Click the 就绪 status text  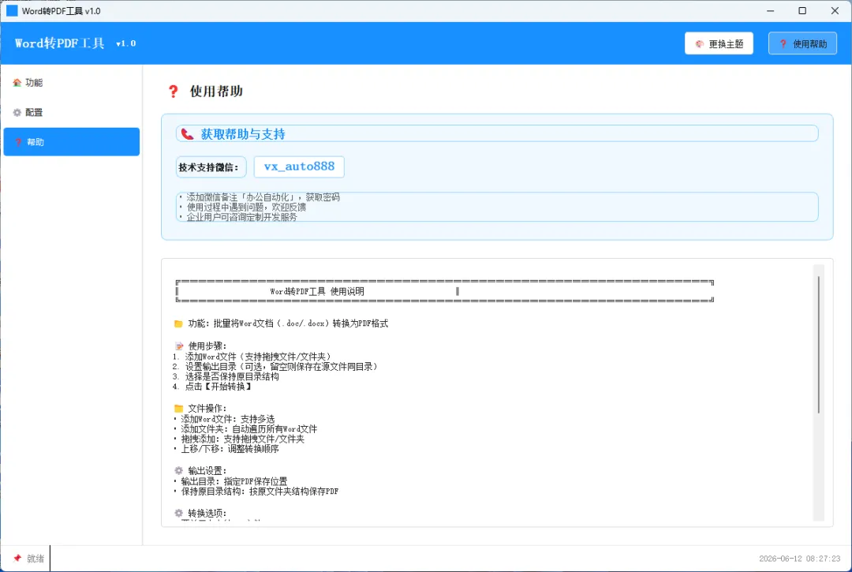pyautogui.click(x=35, y=559)
